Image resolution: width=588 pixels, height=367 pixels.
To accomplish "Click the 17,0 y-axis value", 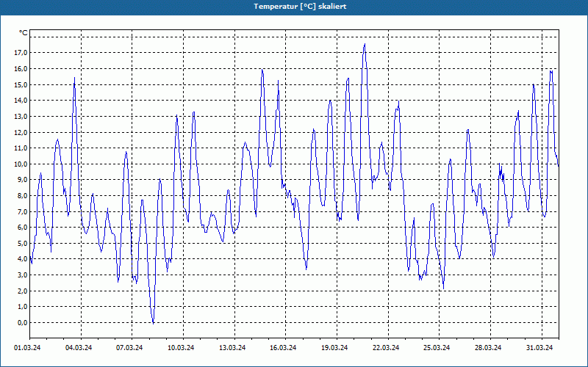I will point(21,53).
